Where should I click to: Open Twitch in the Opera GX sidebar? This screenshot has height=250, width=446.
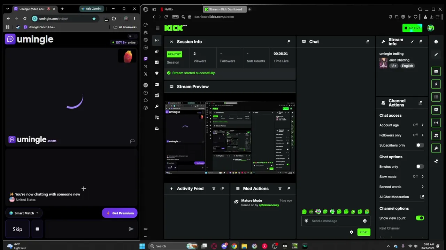146,59
